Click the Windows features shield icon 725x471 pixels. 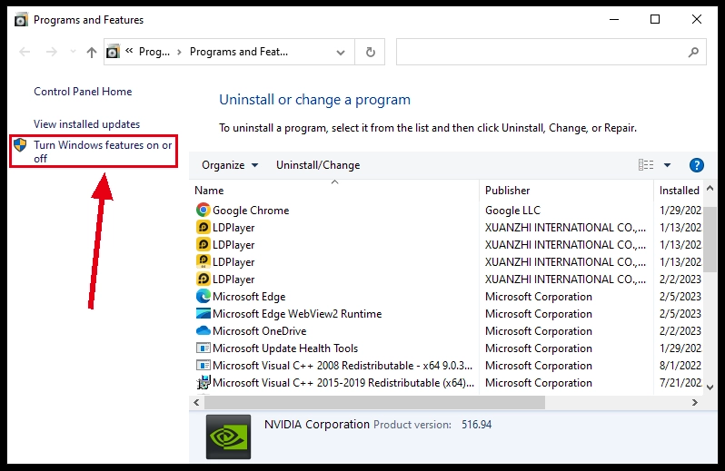click(20, 145)
